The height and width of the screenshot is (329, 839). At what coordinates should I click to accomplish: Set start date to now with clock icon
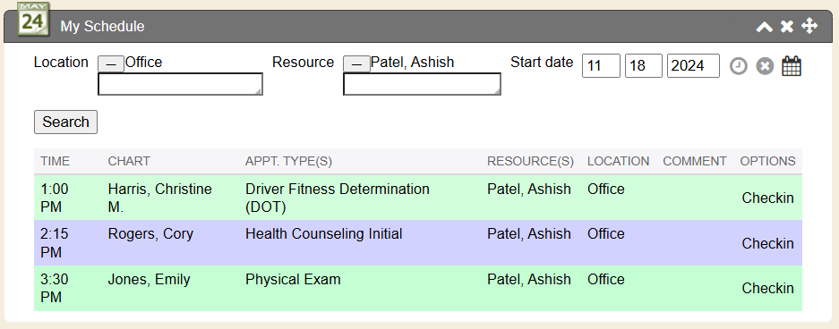click(x=739, y=66)
